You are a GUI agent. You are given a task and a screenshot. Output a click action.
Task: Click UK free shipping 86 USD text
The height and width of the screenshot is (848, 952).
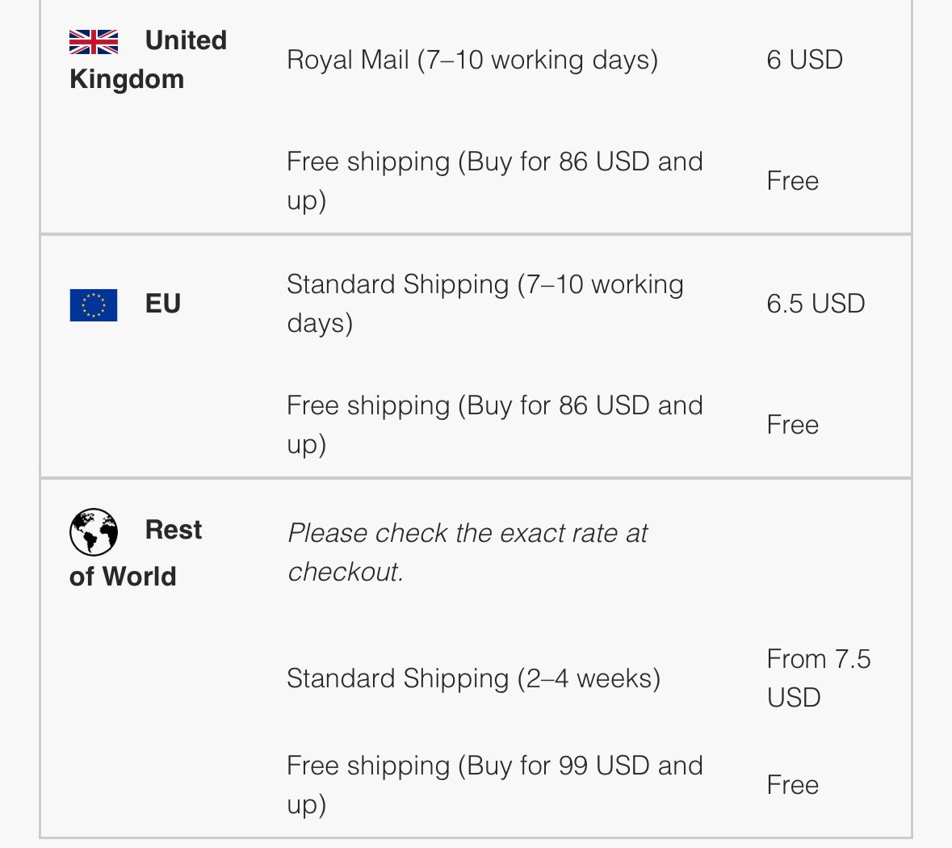(495, 180)
